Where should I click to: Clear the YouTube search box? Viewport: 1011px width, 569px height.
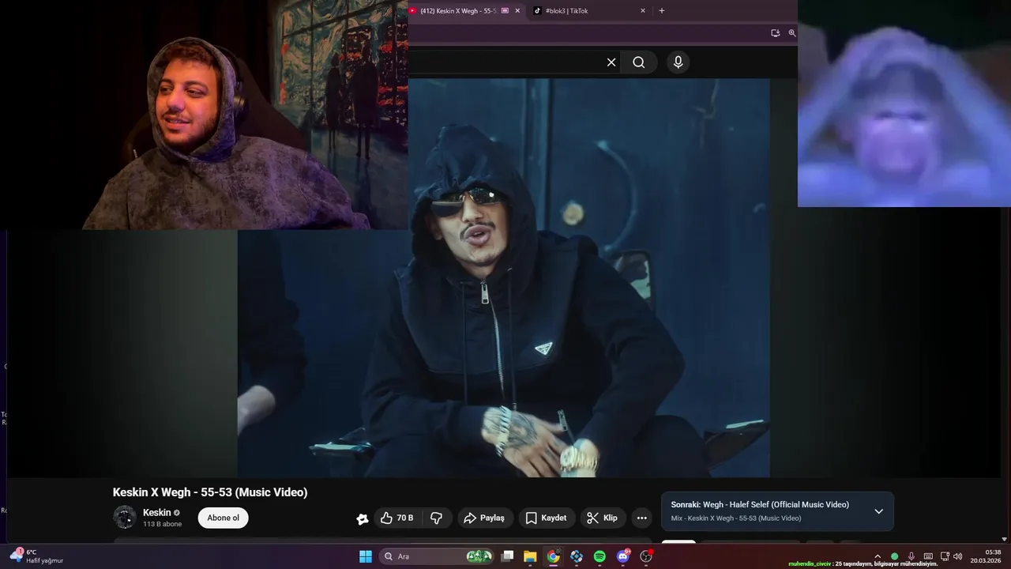(x=611, y=62)
